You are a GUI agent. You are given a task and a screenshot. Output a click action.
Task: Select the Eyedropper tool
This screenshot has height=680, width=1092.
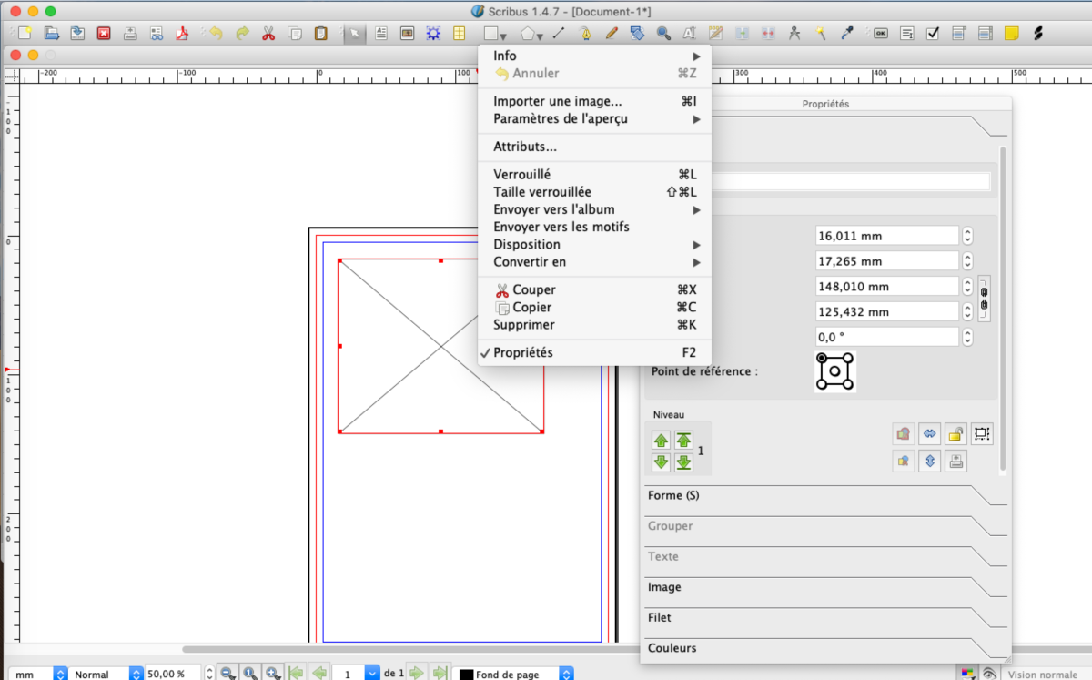pos(847,34)
